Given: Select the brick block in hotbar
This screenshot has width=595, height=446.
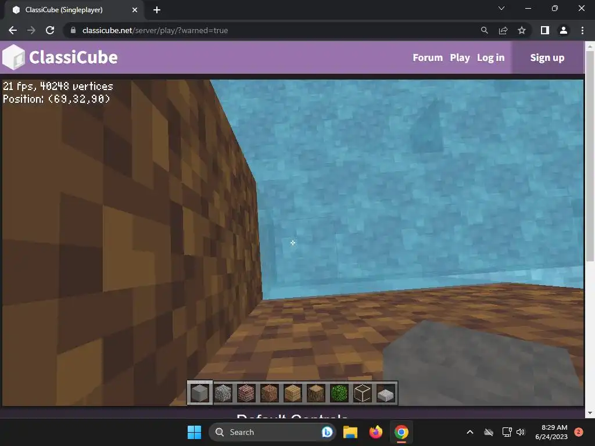Looking at the screenshot, I should click(246, 393).
